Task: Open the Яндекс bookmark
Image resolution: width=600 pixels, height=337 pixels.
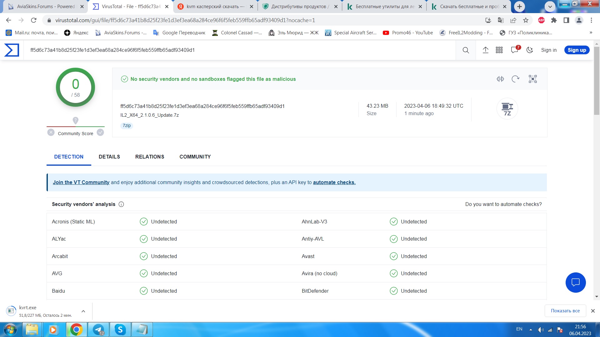Action: [x=76, y=33]
